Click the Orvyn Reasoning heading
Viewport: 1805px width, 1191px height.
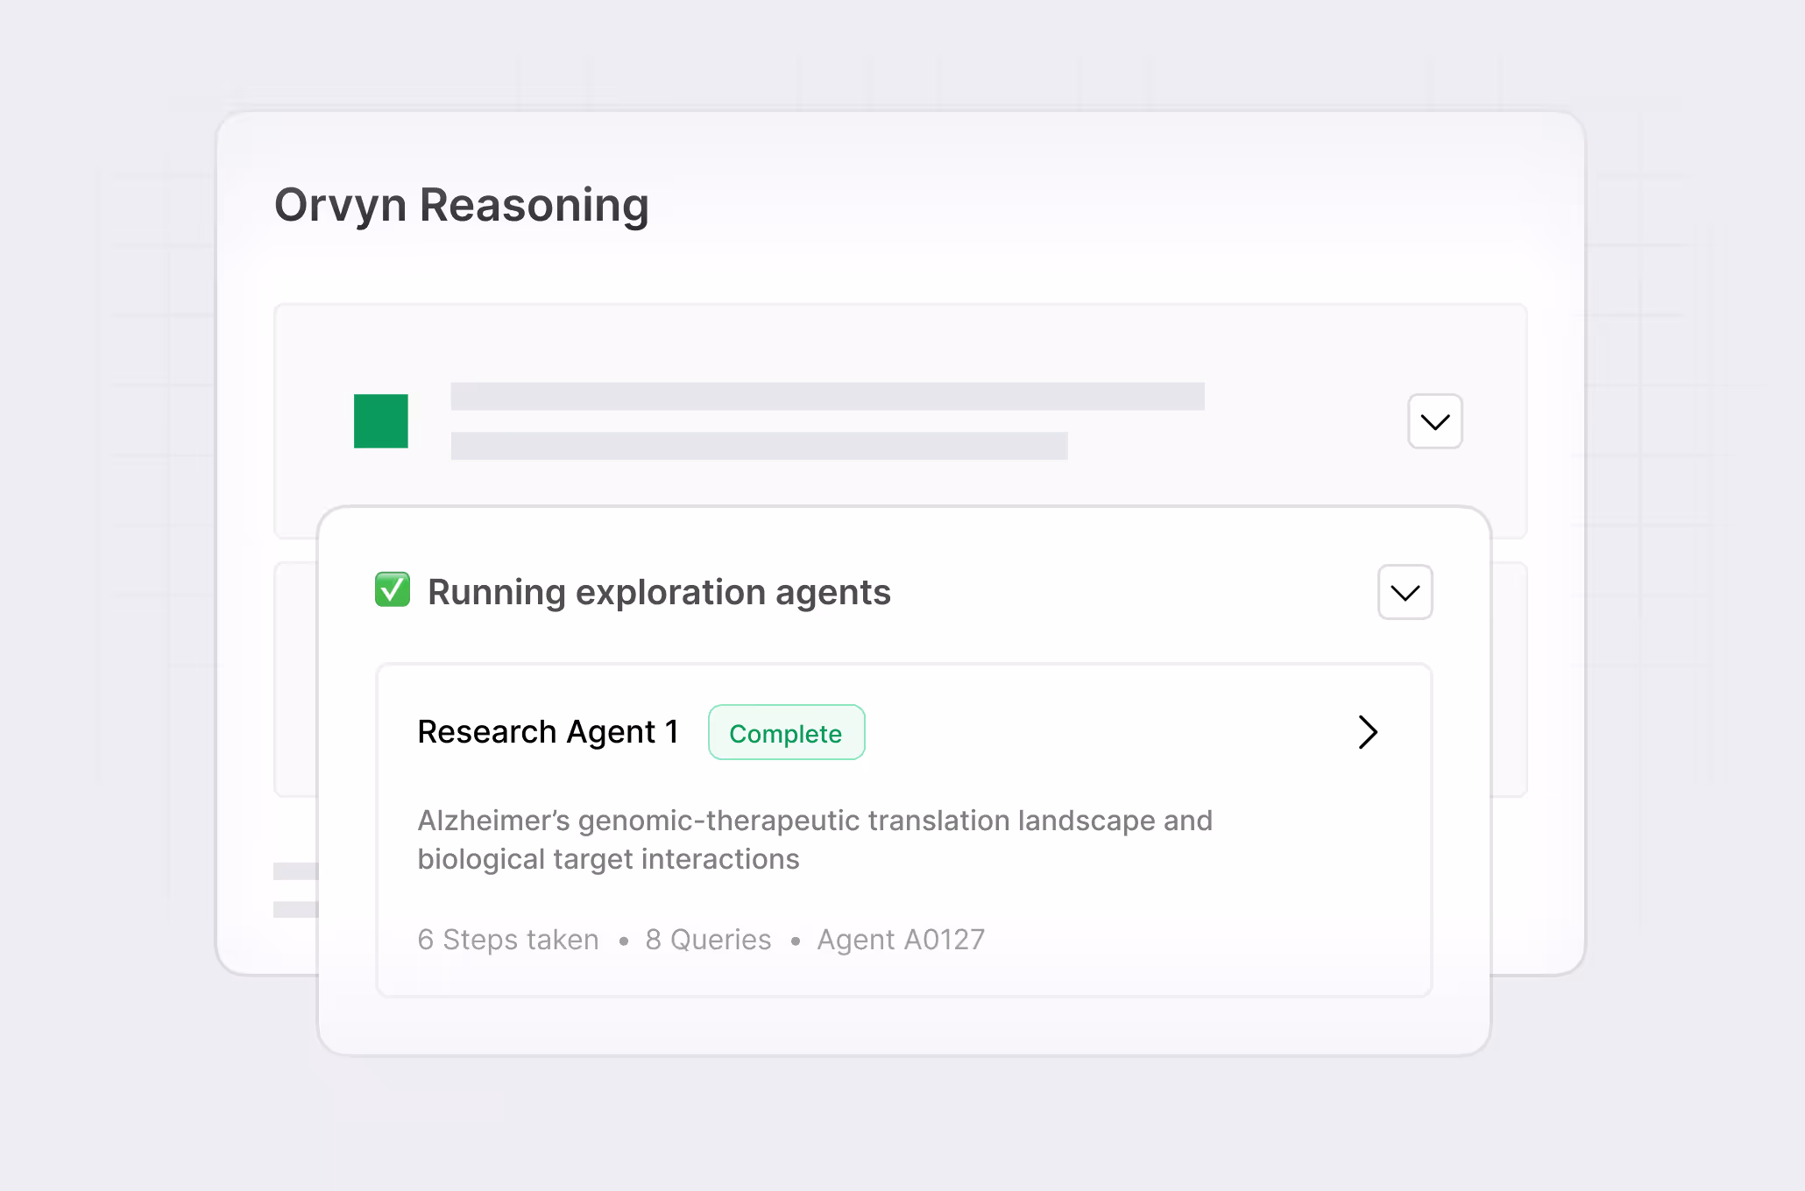461,205
